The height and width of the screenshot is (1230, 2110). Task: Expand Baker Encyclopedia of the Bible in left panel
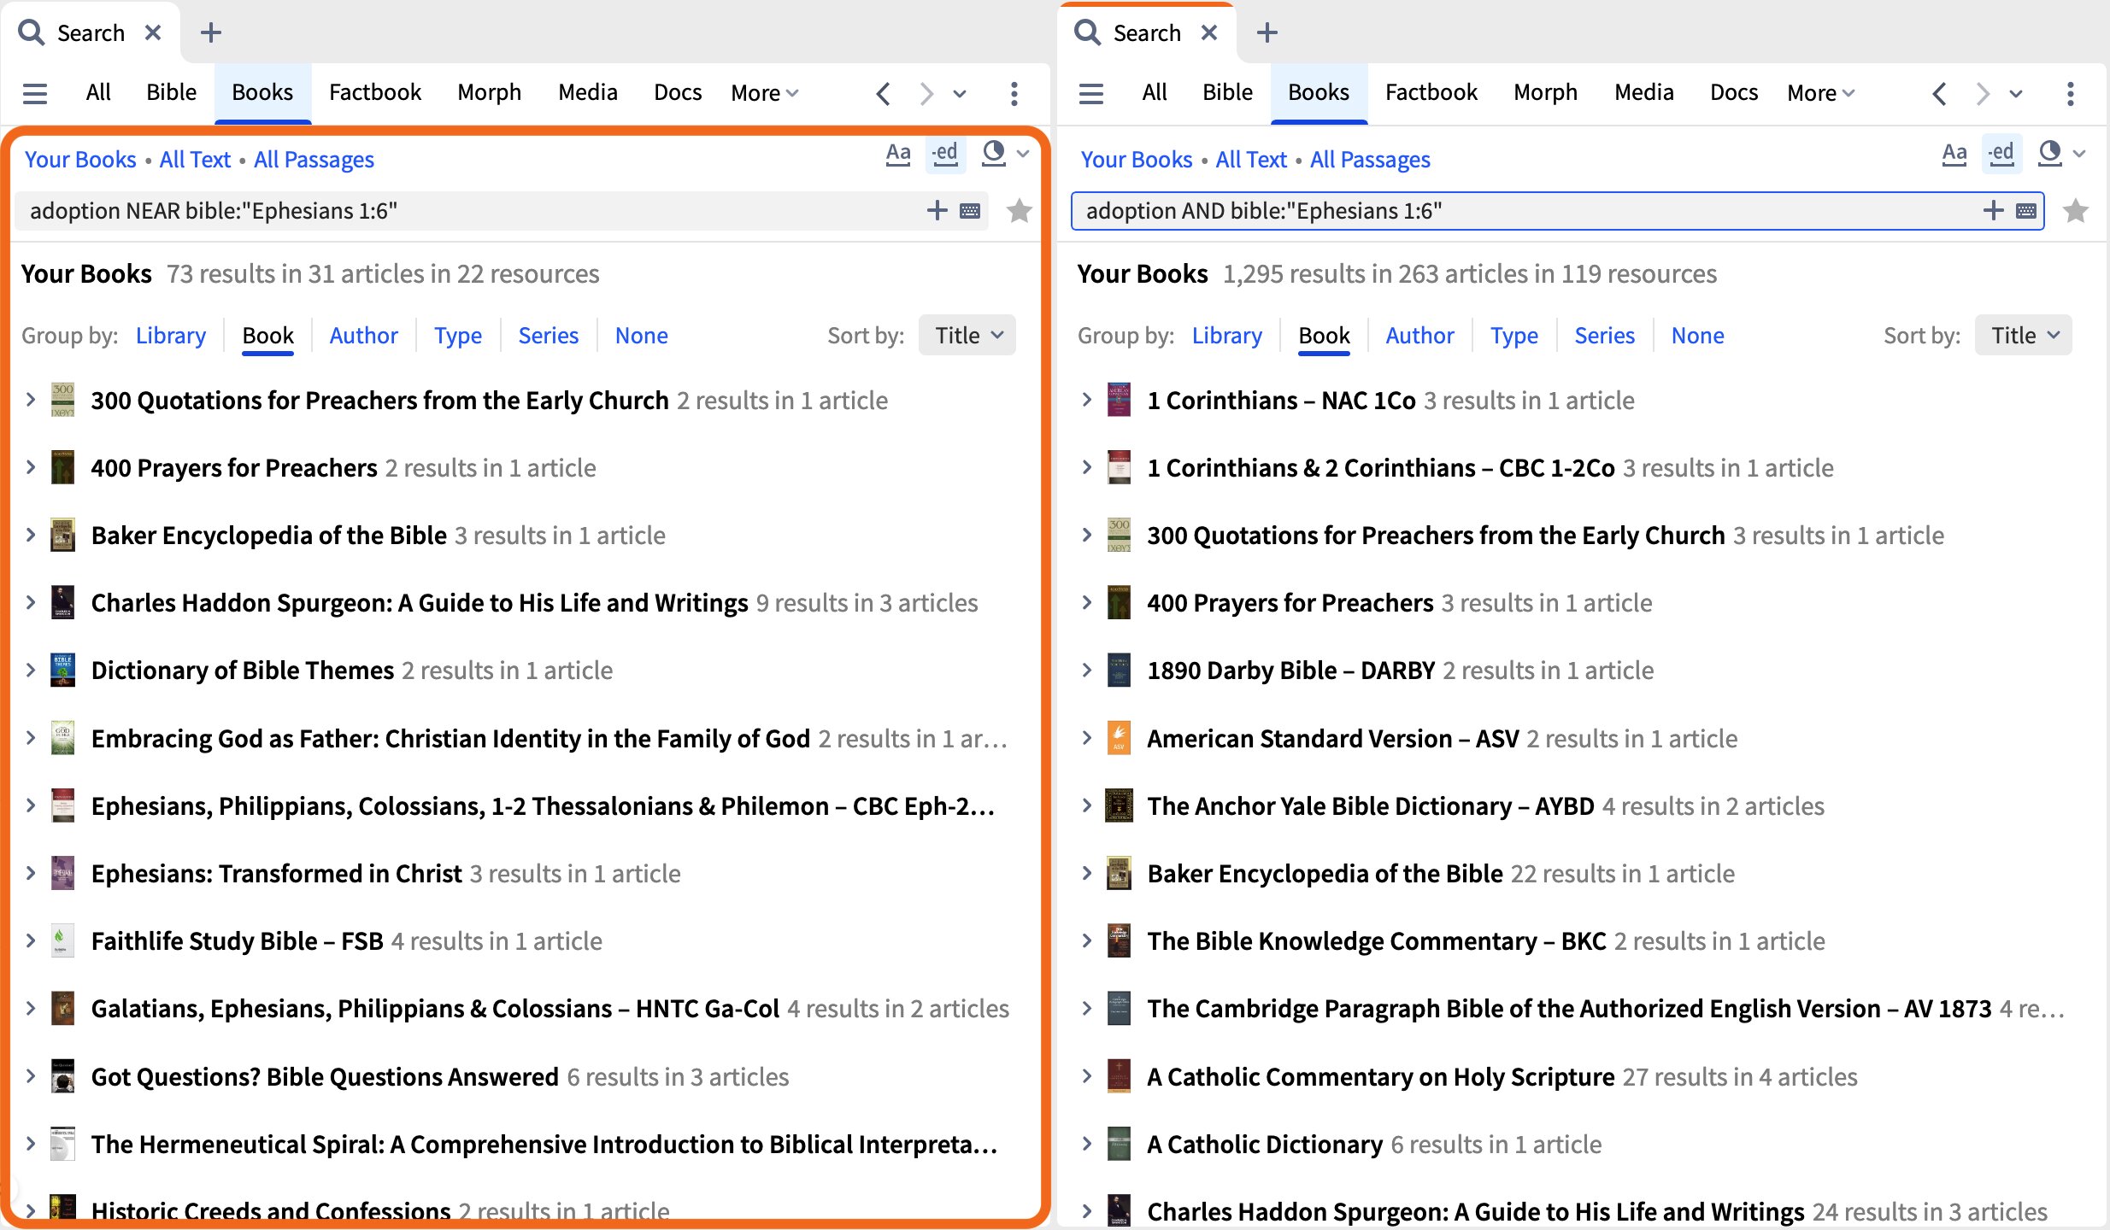pyautogui.click(x=31, y=535)
